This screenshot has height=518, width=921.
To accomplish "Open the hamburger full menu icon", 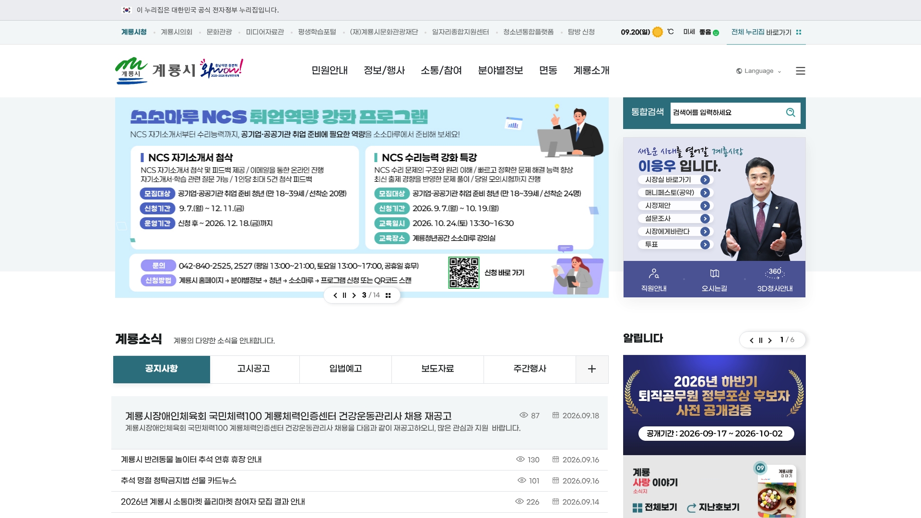I will 800,71.
